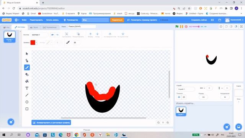This screenshot has height=138, width=245.
Task: Open the Редактировать menu
Action: click(36, 20)
